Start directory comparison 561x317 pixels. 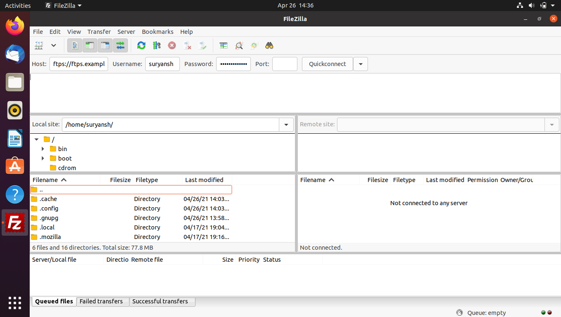239,45
